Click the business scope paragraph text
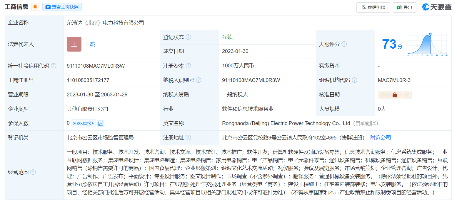Image resolution: width=457 pixels, height=218 pixels. pos(257,172)
